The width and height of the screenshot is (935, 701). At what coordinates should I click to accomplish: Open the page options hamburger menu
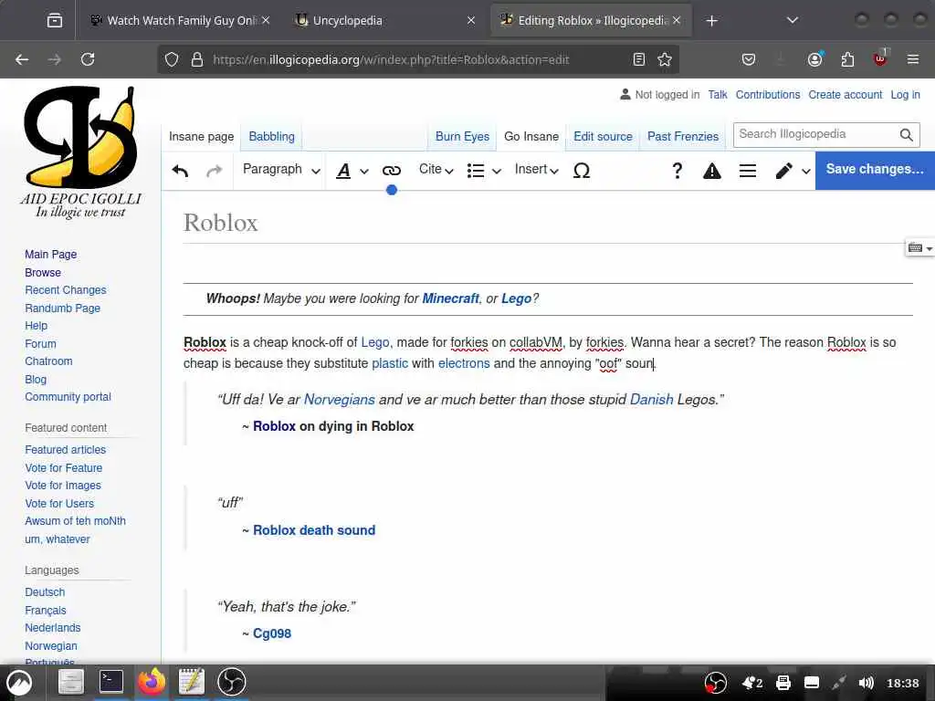coord(747,171)
